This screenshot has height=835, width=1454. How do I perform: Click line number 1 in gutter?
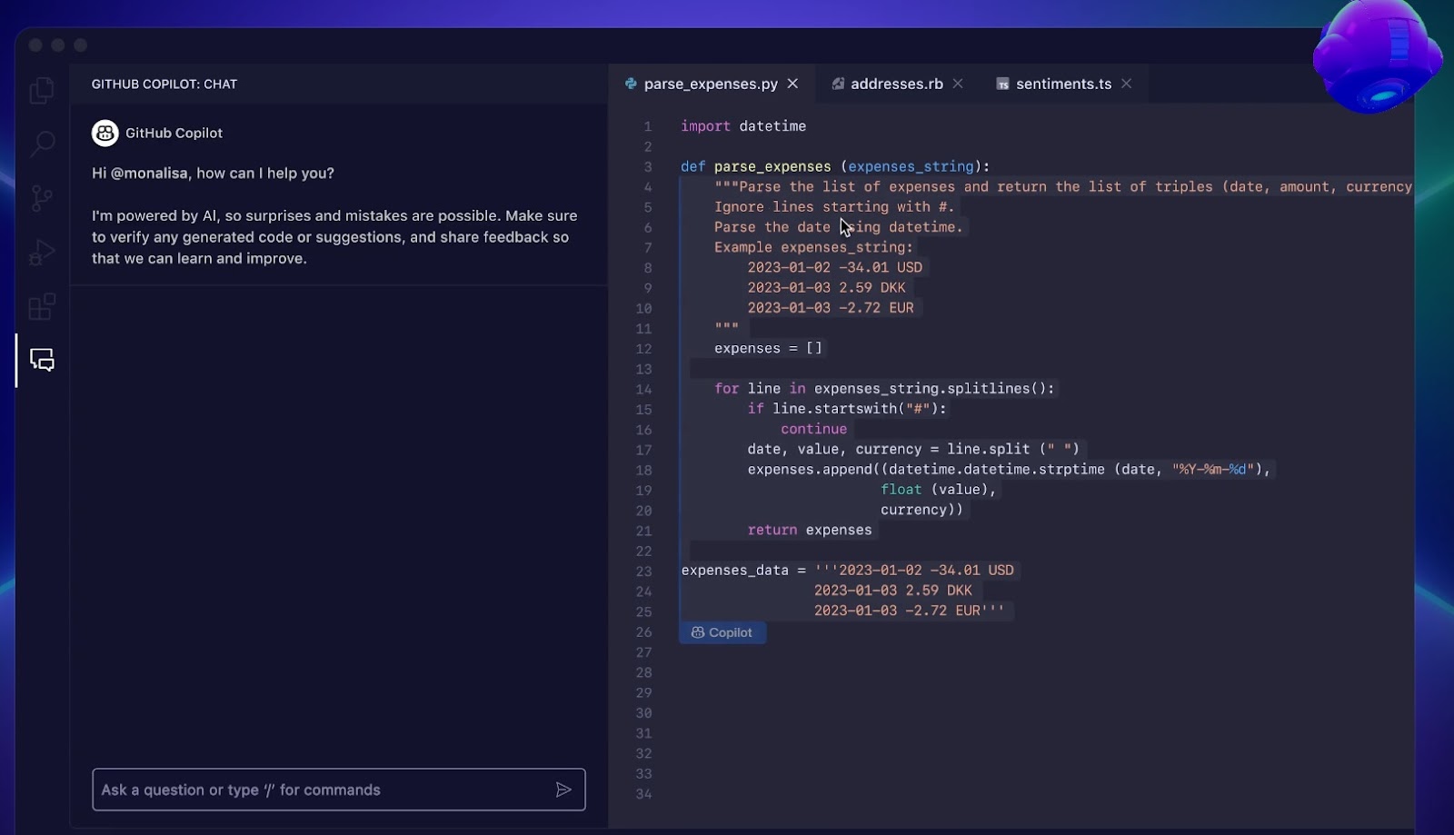point(648,126)
